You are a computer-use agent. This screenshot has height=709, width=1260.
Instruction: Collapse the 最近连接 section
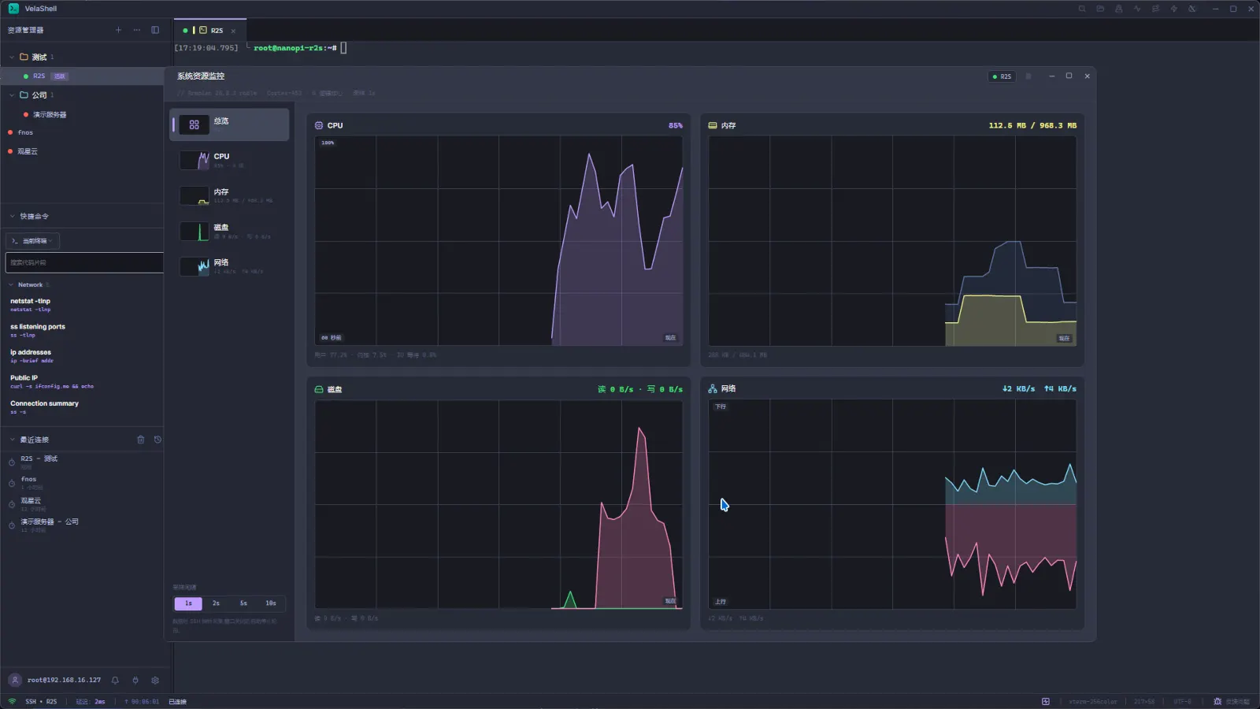click(x=12, y=440)
